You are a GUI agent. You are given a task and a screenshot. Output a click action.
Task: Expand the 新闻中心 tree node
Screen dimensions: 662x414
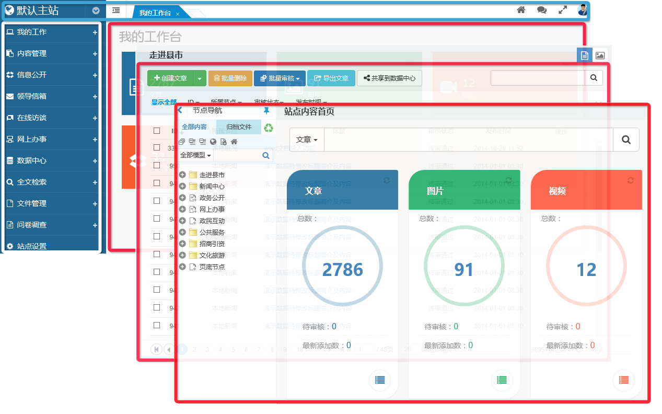coord(182,186)
